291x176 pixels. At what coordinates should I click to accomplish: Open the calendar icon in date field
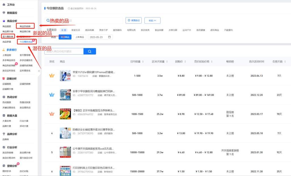point(109,37)
